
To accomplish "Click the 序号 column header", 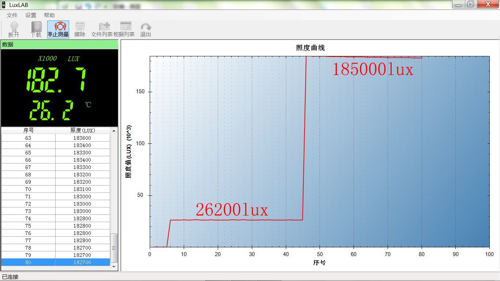I will pyautogui.click(x=28, y=130).
